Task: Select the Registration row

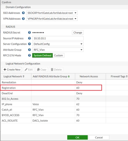Action: [64, 88]
